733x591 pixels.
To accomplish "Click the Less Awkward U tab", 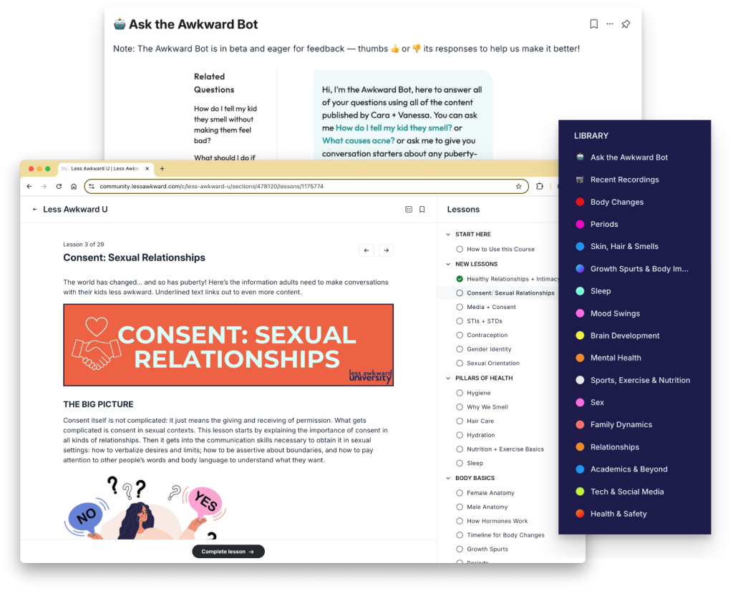I will pos(105,169).
